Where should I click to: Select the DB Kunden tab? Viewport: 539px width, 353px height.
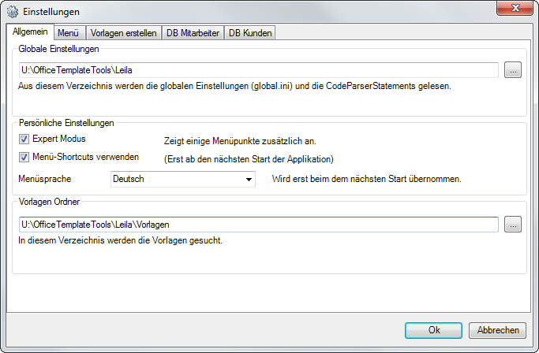pos(249,32)
